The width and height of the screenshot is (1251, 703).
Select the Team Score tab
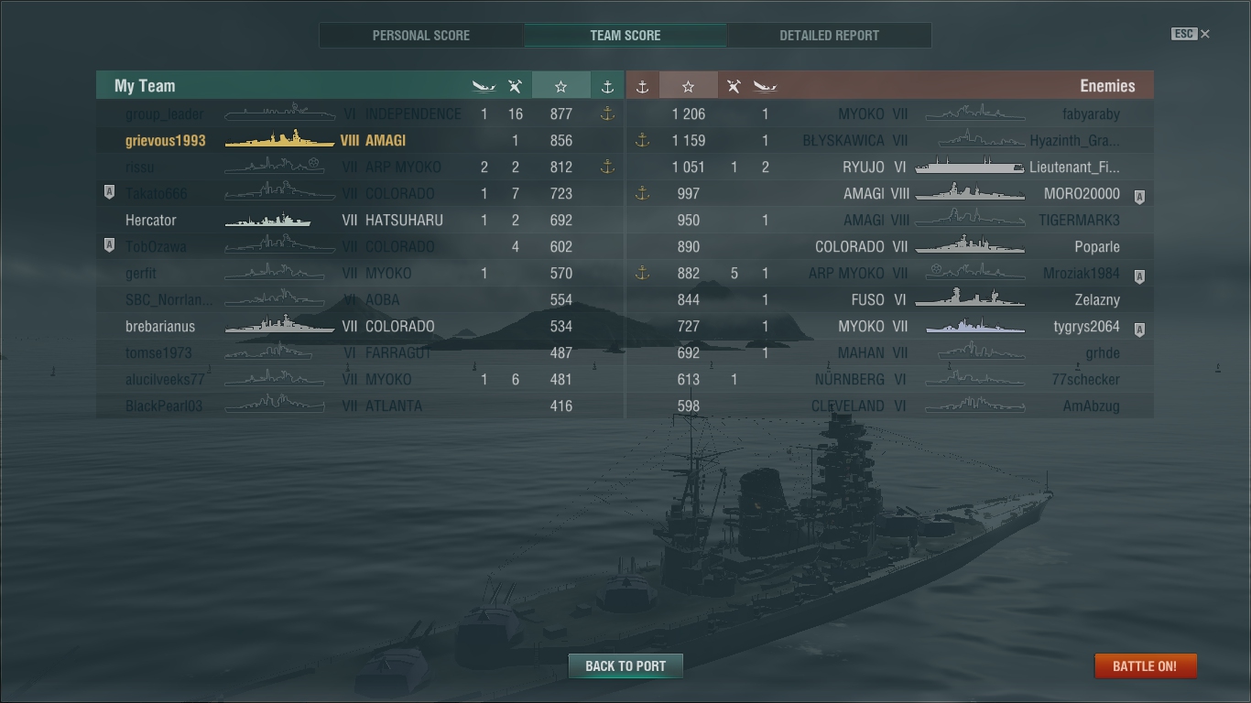point(625,36)
